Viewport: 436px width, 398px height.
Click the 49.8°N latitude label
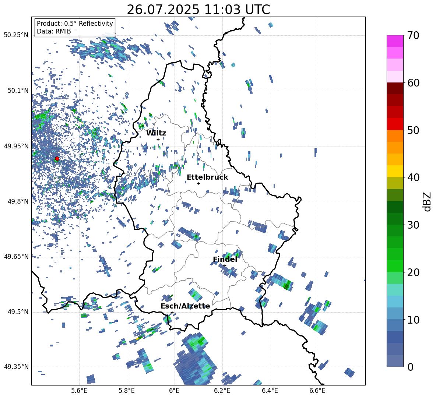tap(18, 201)
